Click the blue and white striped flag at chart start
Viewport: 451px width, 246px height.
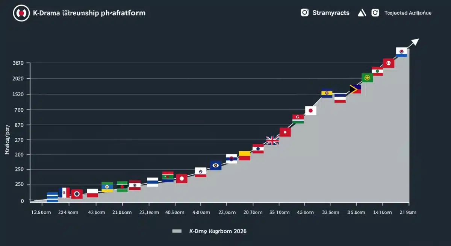point(52,197)
